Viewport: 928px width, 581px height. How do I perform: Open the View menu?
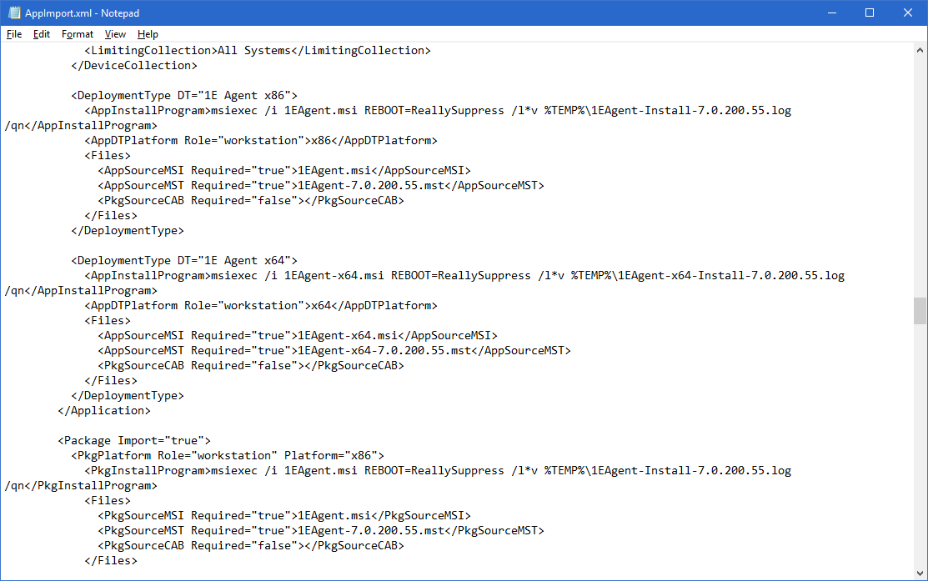(115, 34)
